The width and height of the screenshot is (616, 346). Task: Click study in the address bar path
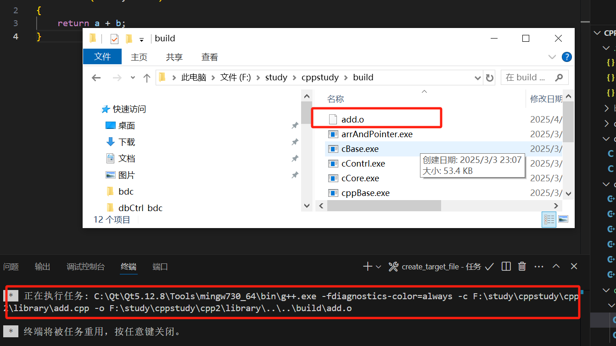[x=276, y=78]
